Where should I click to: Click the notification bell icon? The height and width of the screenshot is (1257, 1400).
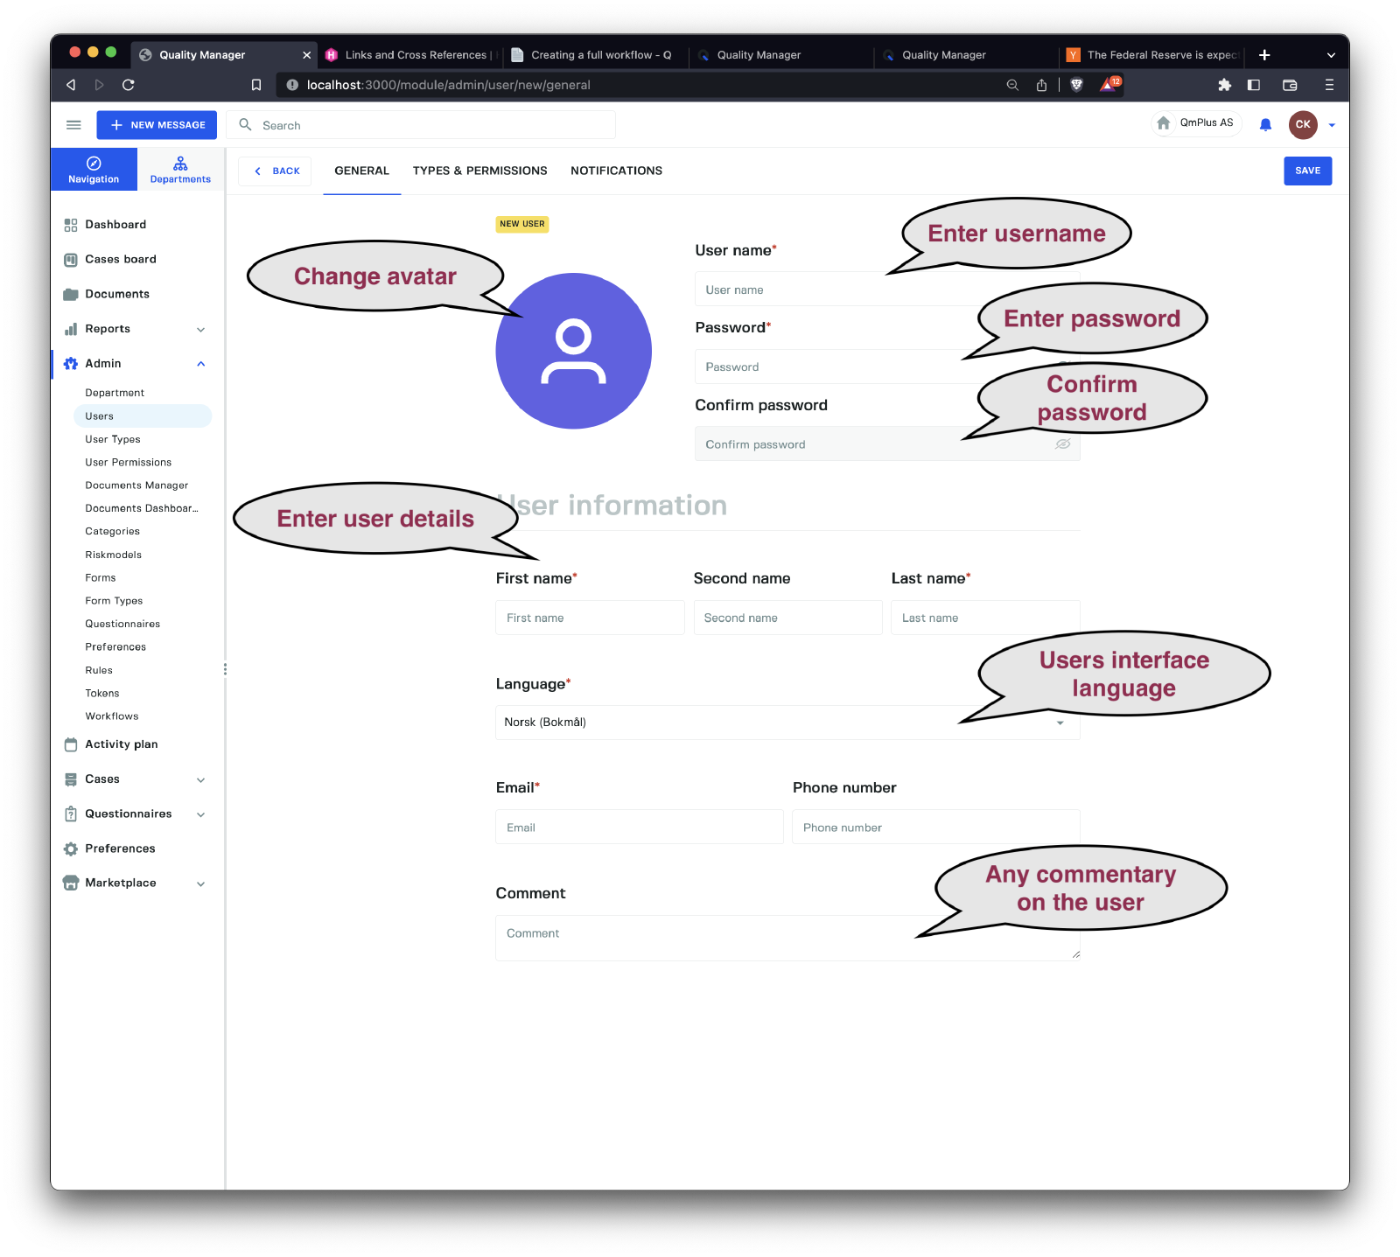(1265, 125)
